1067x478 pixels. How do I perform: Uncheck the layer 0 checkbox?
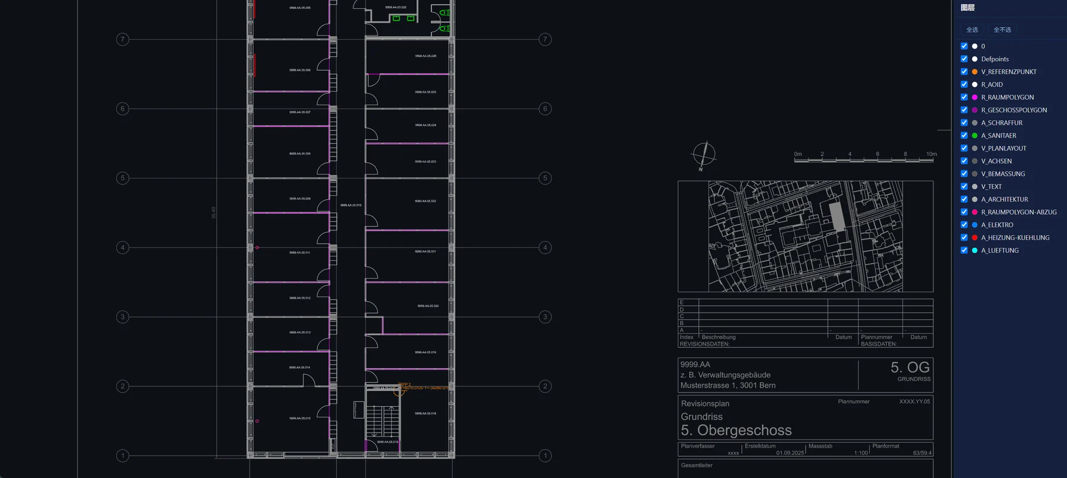pyautogui.click(x=964, y=46)
